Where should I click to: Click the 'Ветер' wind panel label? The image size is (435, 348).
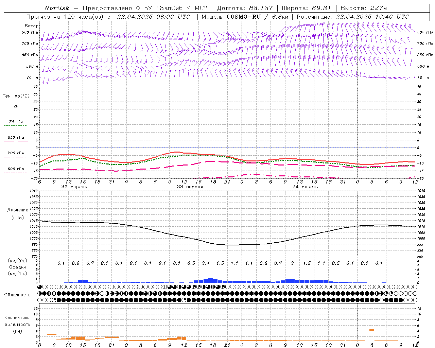[x=31, y=26]
